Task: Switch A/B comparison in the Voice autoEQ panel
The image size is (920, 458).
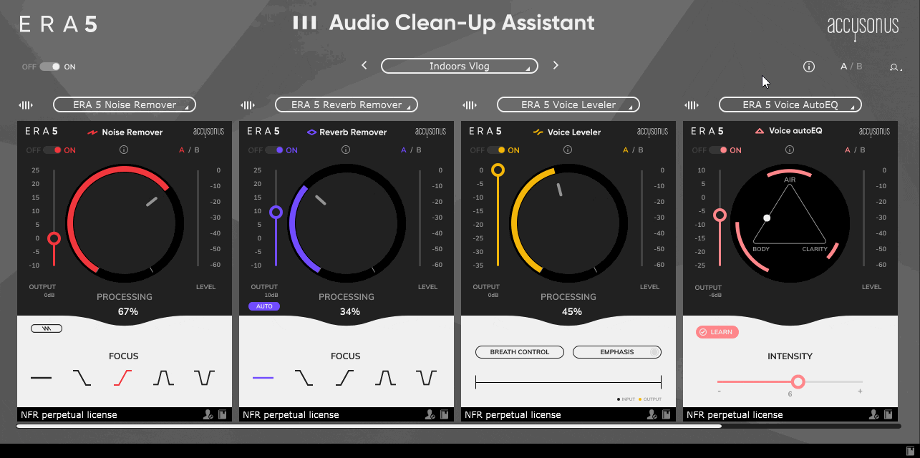Action: coord(856,150)
